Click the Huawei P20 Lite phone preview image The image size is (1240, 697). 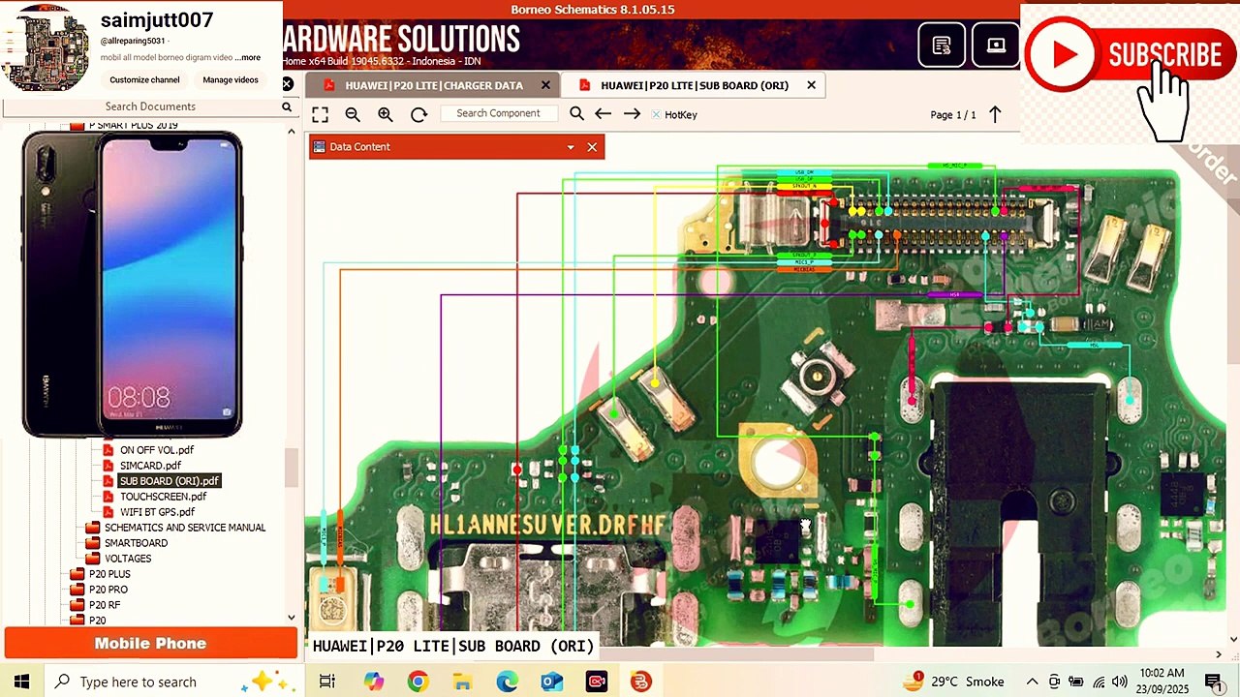tap(133, 284)
